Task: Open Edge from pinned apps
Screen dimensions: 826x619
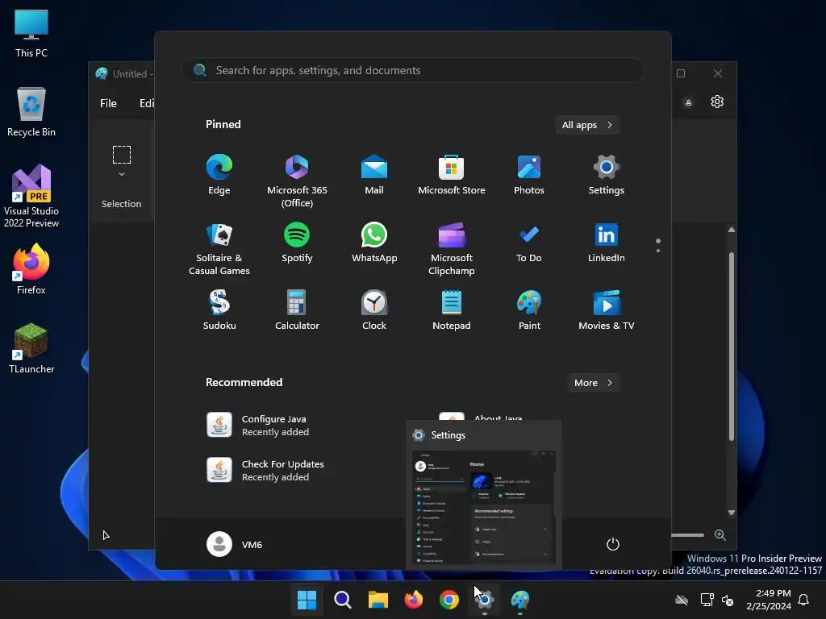Action: pyautogui.click(x=219, y=175)
